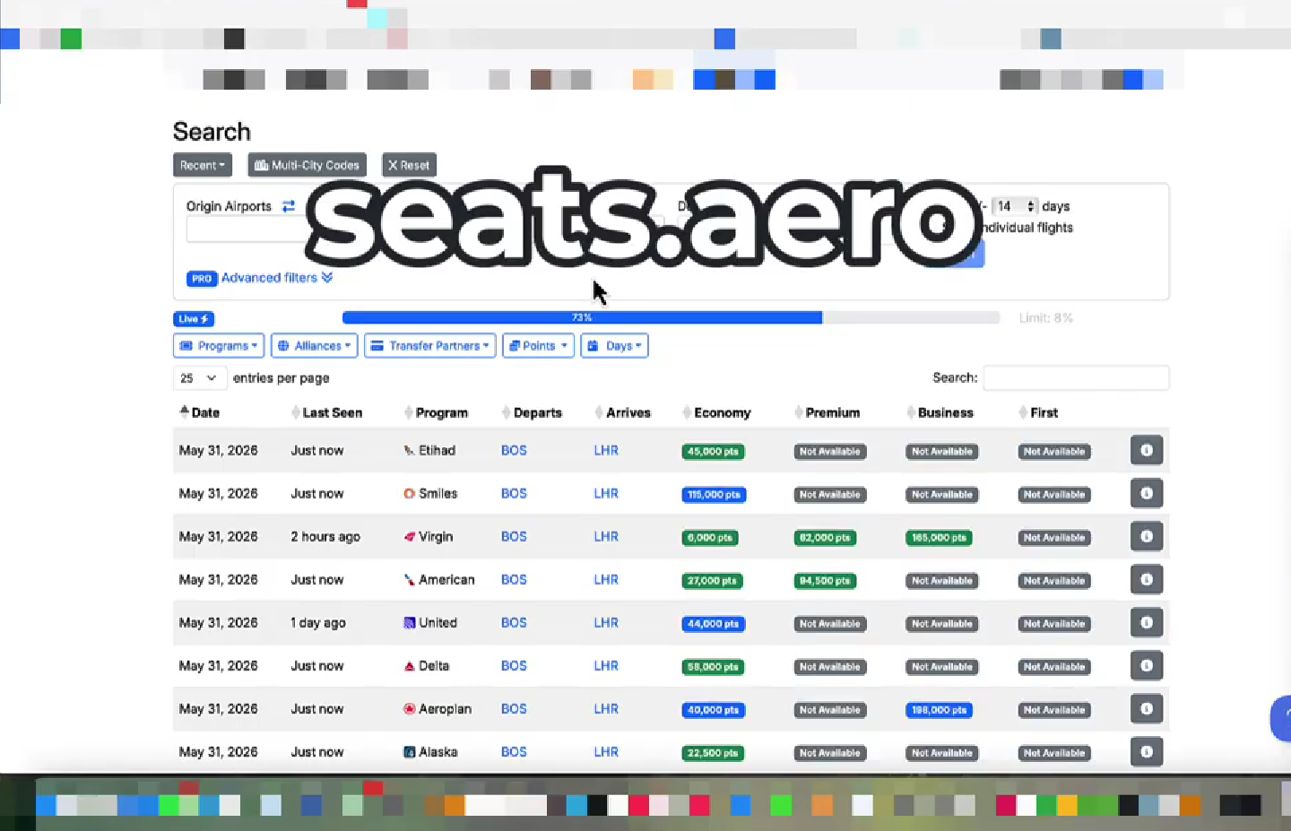Open Multi-City Codes
Screen dimensions: 1291x831
pyautogui.click(x=308, y=165)
